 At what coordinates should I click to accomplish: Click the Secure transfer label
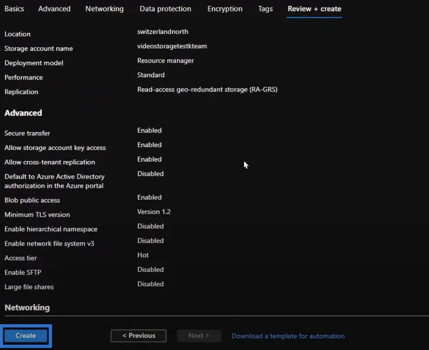coord(27,133)
